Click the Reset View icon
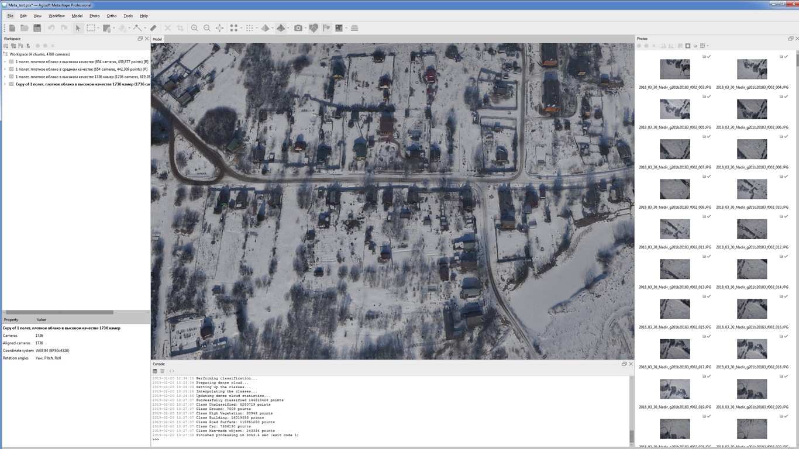This screenshot has width=799, height=449. click(220, 28)
